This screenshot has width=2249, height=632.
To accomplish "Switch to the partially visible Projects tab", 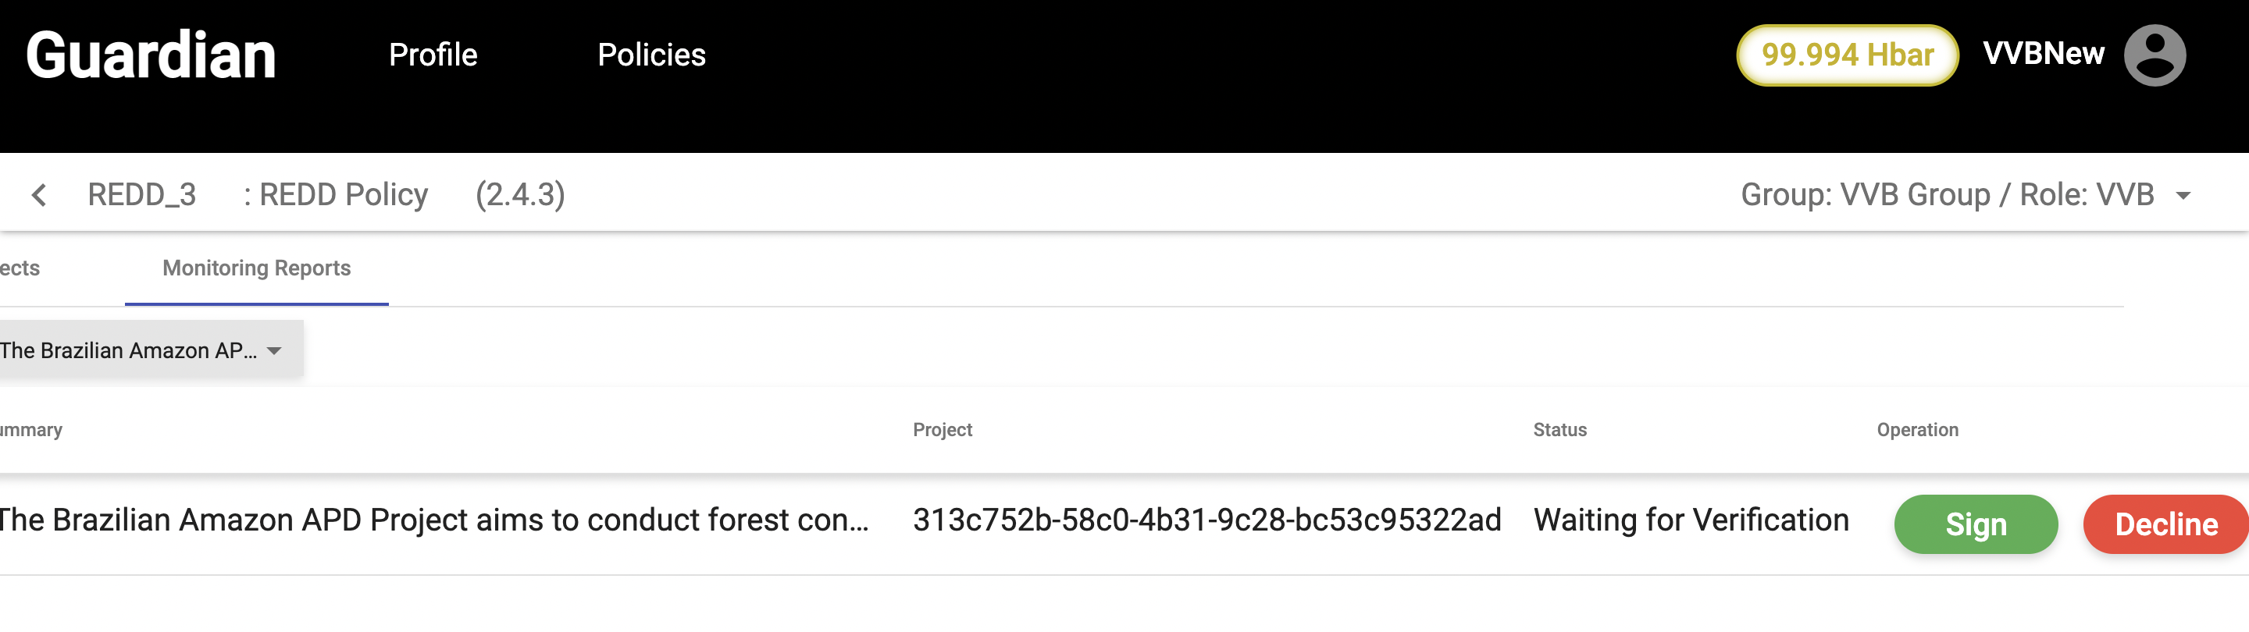I will 20,268.
